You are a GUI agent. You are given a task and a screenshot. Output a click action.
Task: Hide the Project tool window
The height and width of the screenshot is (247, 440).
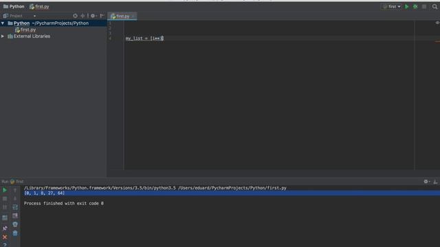tap(102, 16)
